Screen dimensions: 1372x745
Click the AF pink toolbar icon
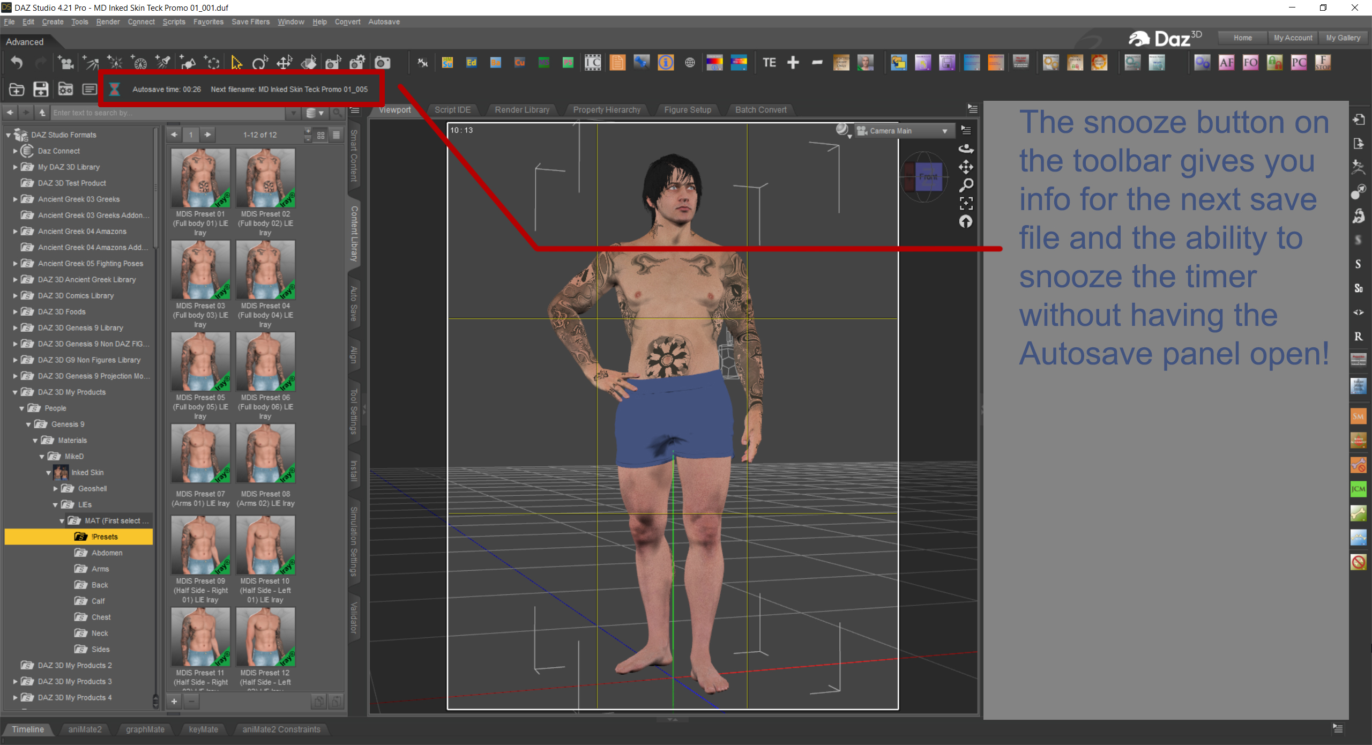coord(1226,63)
